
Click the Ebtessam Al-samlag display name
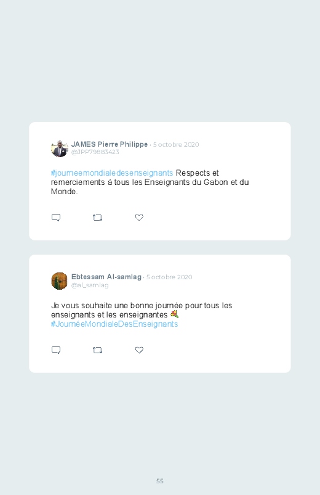coord(106,277)
